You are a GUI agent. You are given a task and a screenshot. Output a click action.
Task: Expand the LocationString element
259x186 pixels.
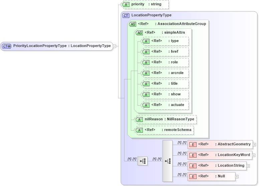click(248, 166)
